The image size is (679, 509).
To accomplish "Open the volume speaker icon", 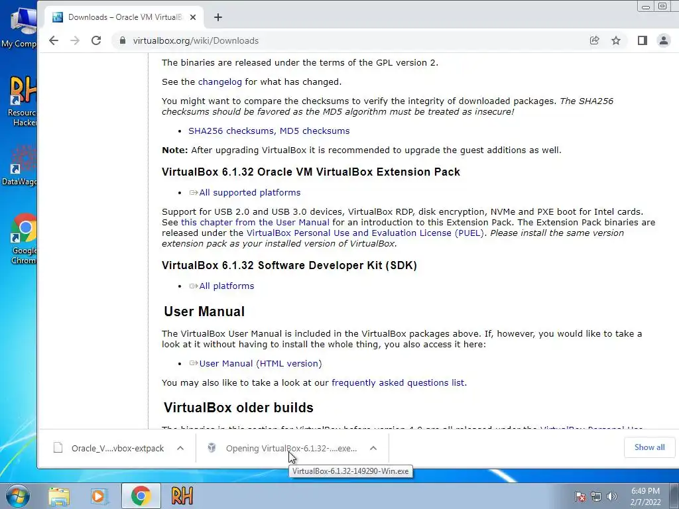I will [x=612, y=496].
